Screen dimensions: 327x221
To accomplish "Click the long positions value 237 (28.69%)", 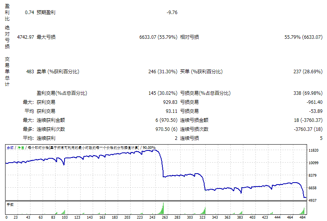I will (308, 72).
